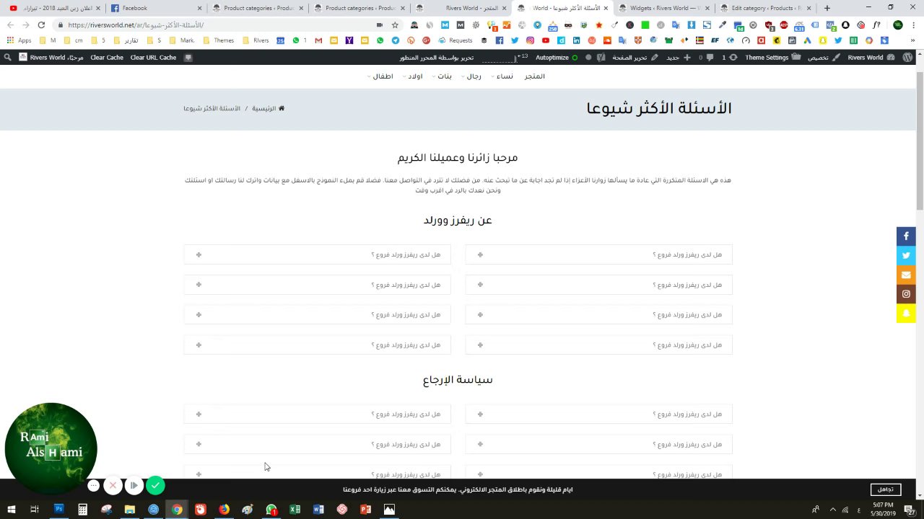Viewport: 924px width, 519px height.
Task: Open Photoshop from the taskbar
Action: point(59,509)
